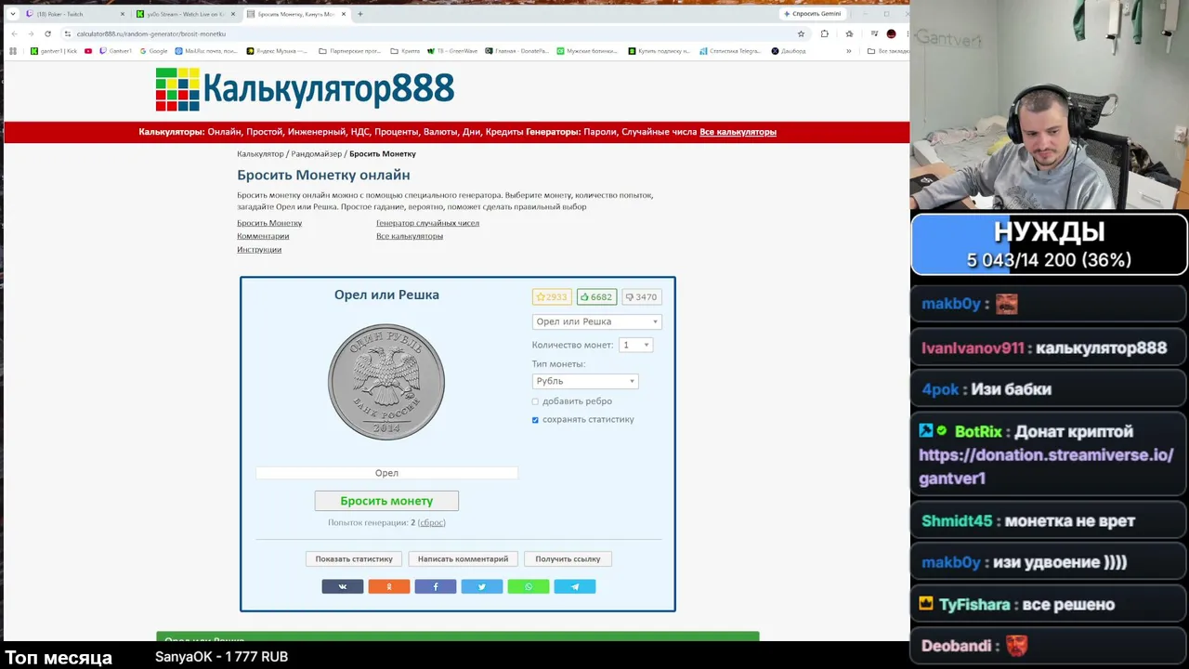Open the Проценты calculator menu item

click(397, 132)
